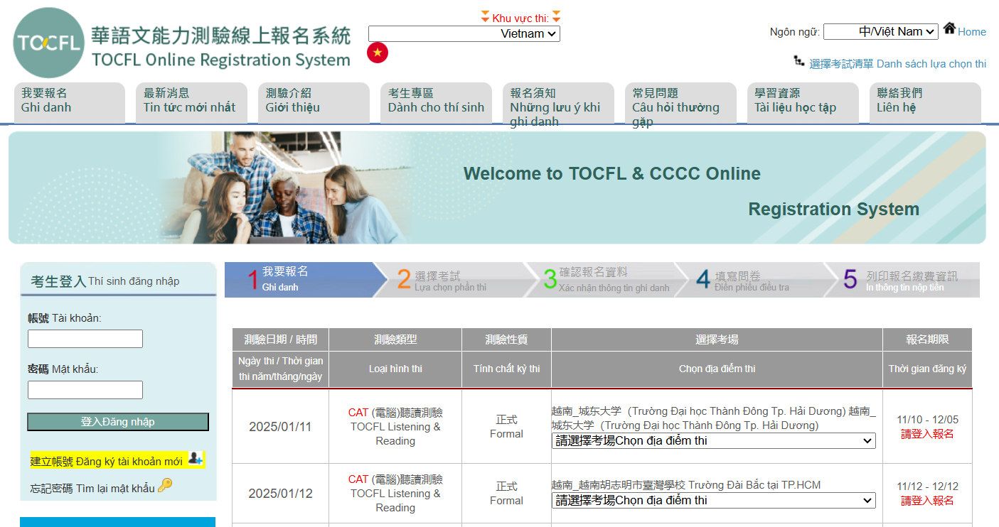Open the 報名須知 Những lưu ý menu
The image size is (999, 527).
559,103
